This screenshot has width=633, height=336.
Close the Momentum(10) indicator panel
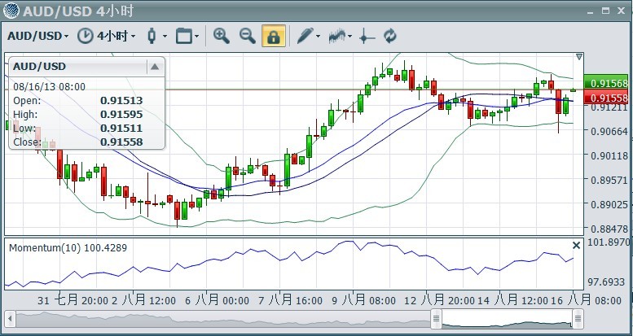pos(577,245)
